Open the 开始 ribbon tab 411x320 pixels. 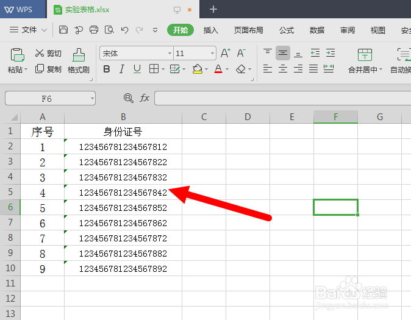point(180,30)
